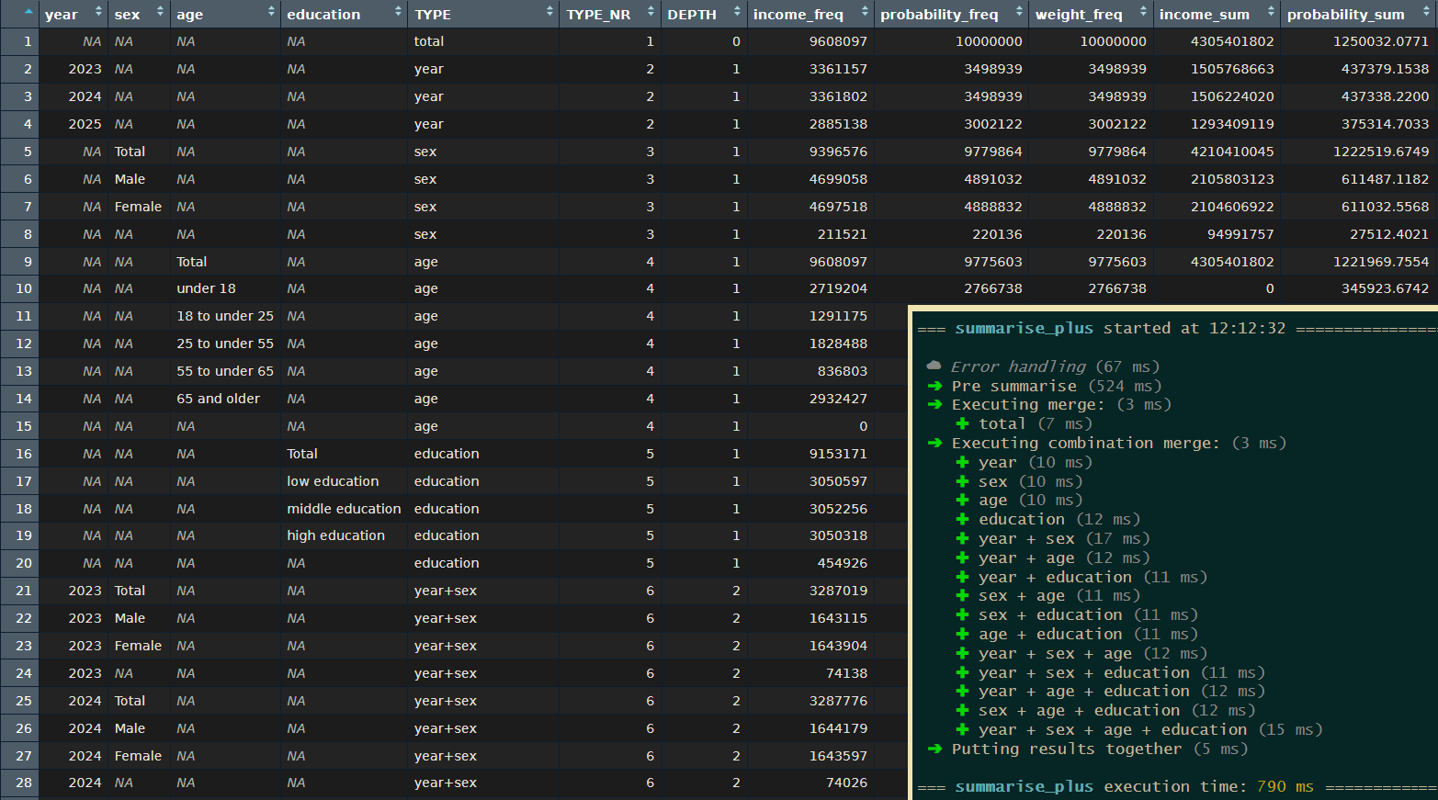Sort by probability_sum using its arrows
The width and height of the screenshot is (1438, 800).
[1426, 13]
